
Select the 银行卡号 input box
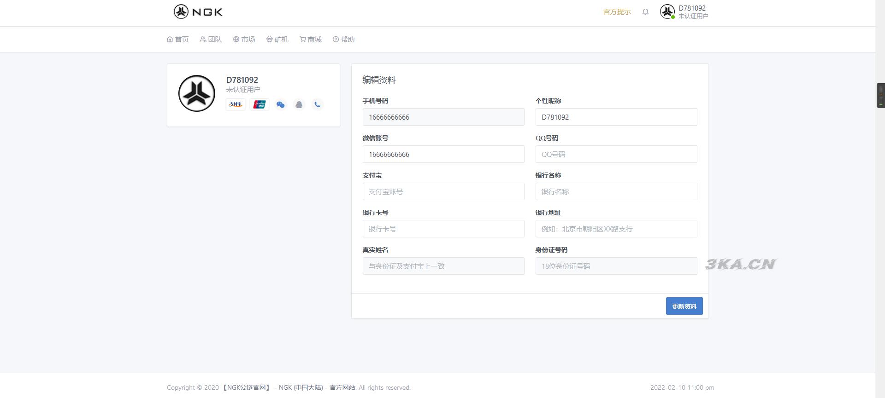click(x=443, y=229)
